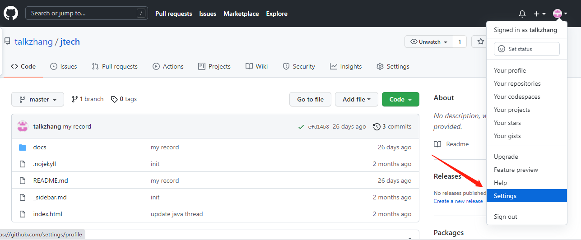Open the jtech repository link
Viewport: 581px width, 240px height.
[x=70, y=42]
